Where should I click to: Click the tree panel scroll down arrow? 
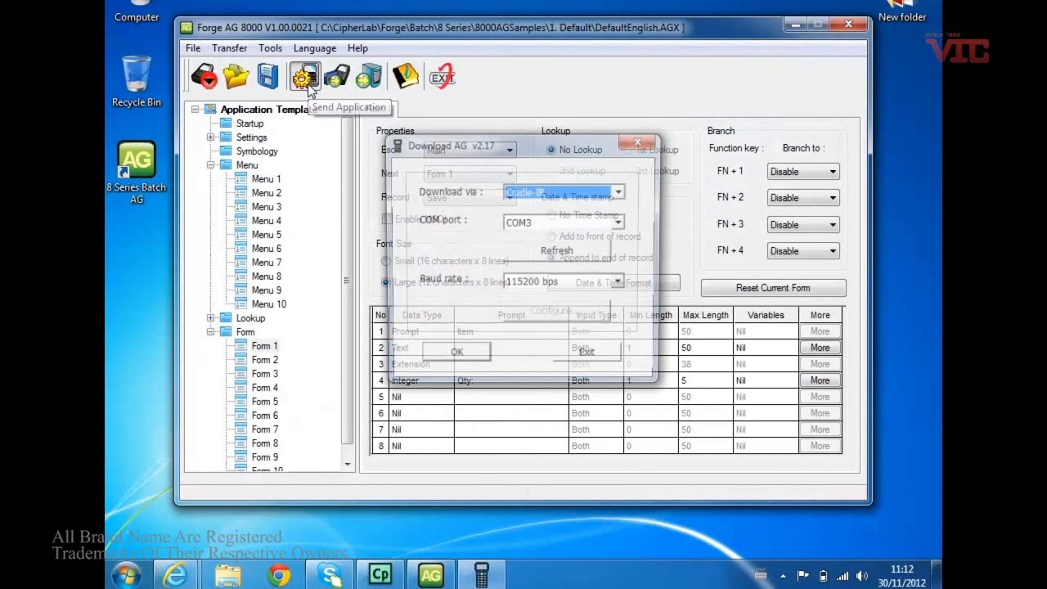coord(348,465)
